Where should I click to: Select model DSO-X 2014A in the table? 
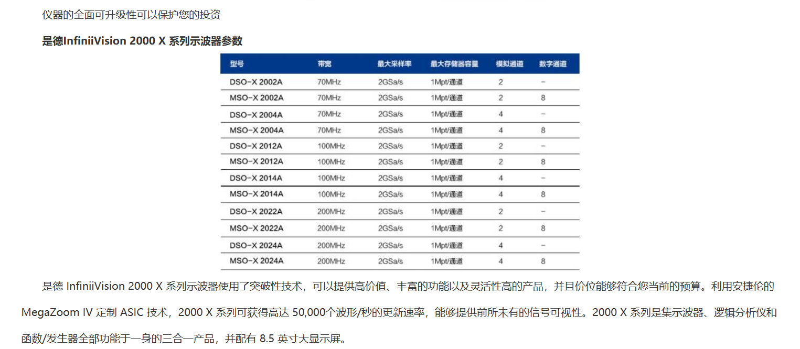[x=257, y=178]
